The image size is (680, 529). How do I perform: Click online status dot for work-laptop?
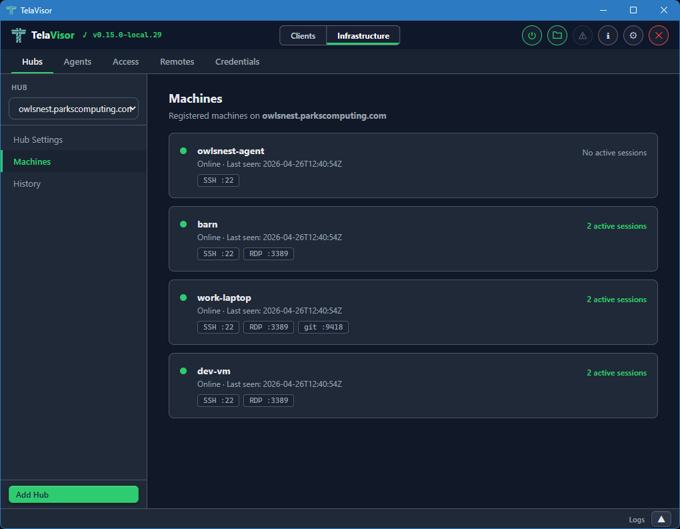(183, 298)
